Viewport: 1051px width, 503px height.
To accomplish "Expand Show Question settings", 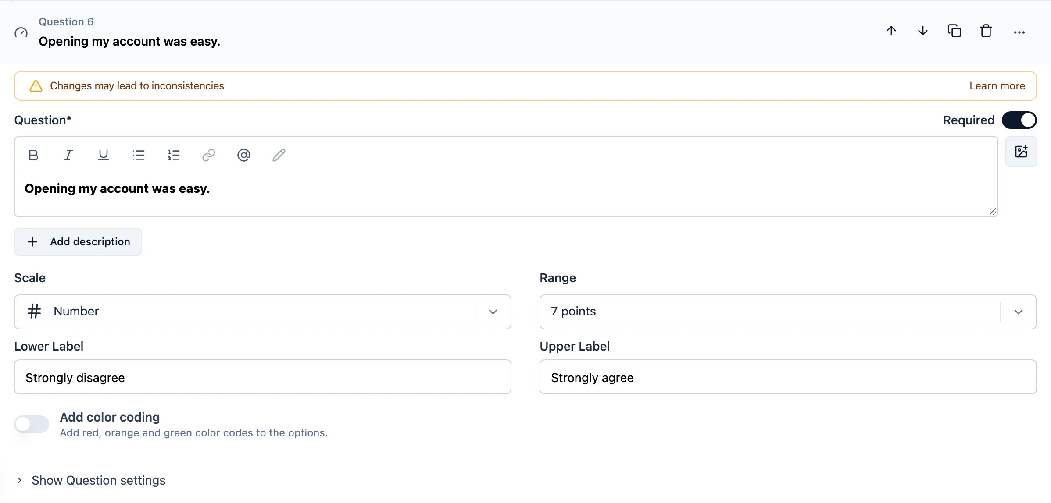I will pos(90,480).
